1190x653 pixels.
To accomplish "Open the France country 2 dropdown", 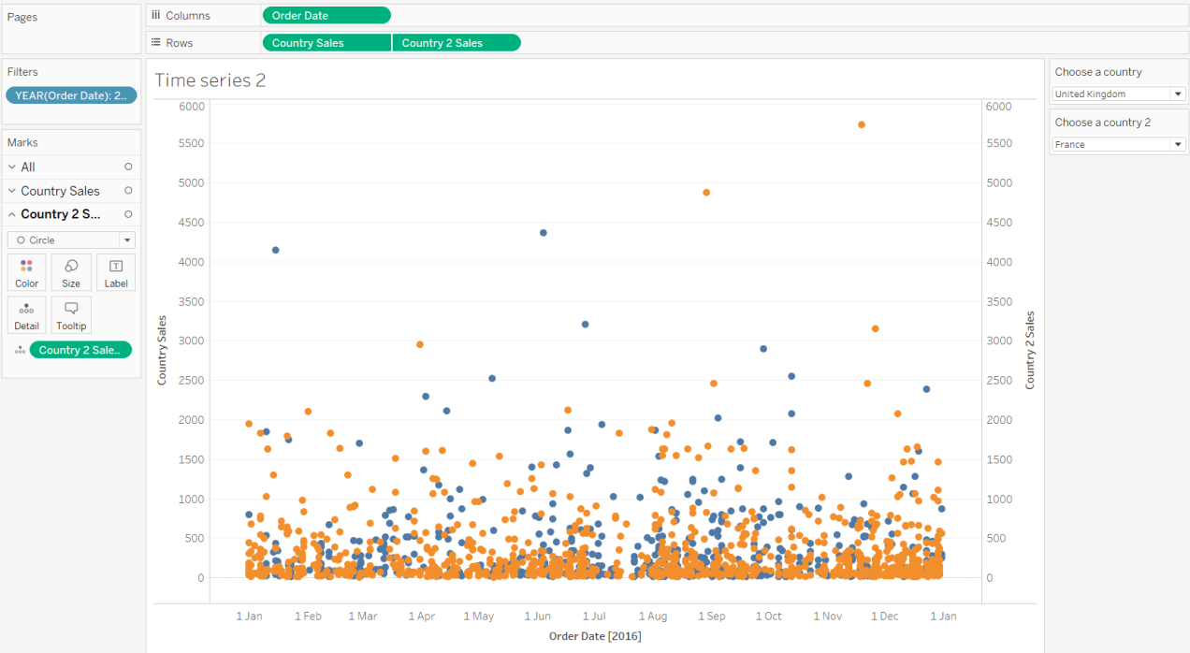I will [x=1118, y=145].
